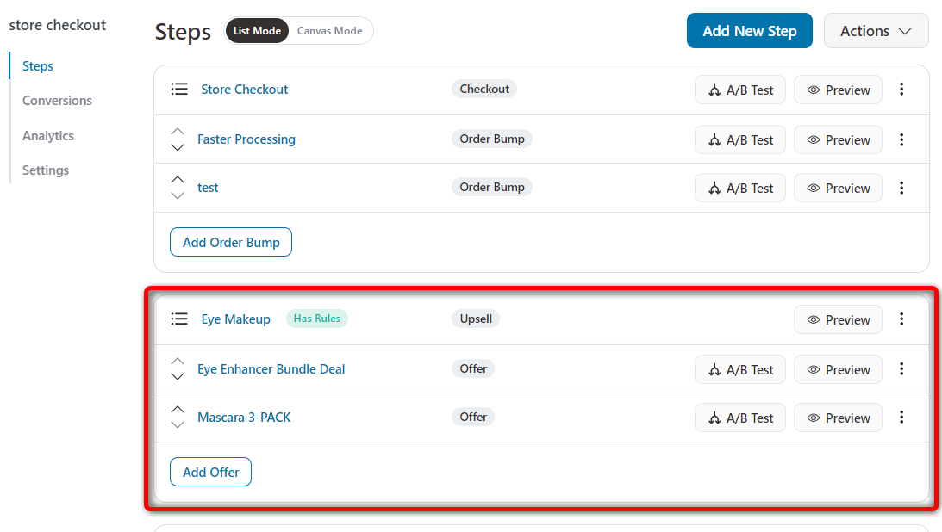
Task: Click Add Order Bump button
Action: click(231, 242)
